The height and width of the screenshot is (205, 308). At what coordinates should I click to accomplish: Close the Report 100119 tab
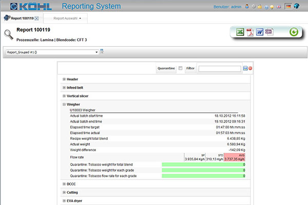coord(36,18)
